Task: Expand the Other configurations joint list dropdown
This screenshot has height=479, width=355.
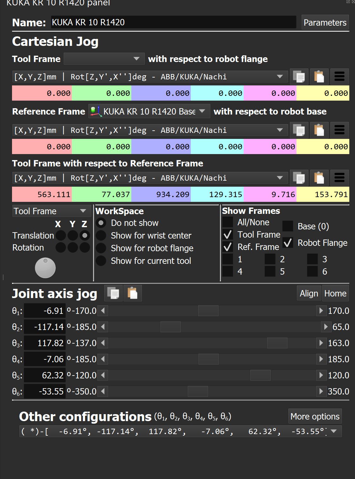Action: coord(333,432)
